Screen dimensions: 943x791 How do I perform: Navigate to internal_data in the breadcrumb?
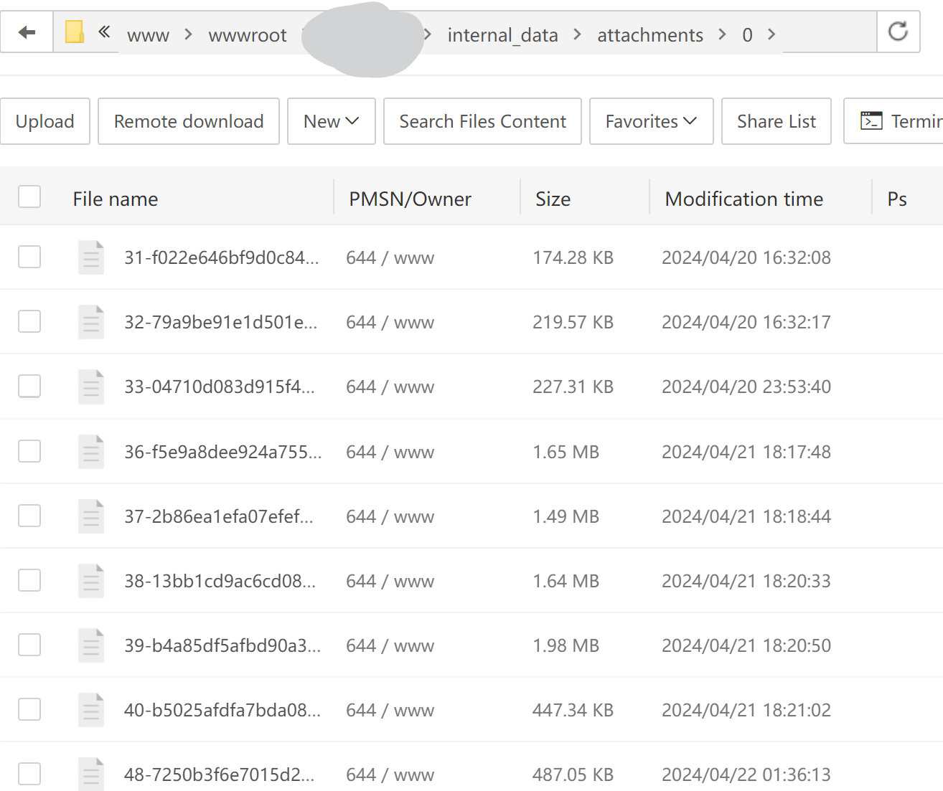coord(502,35)
